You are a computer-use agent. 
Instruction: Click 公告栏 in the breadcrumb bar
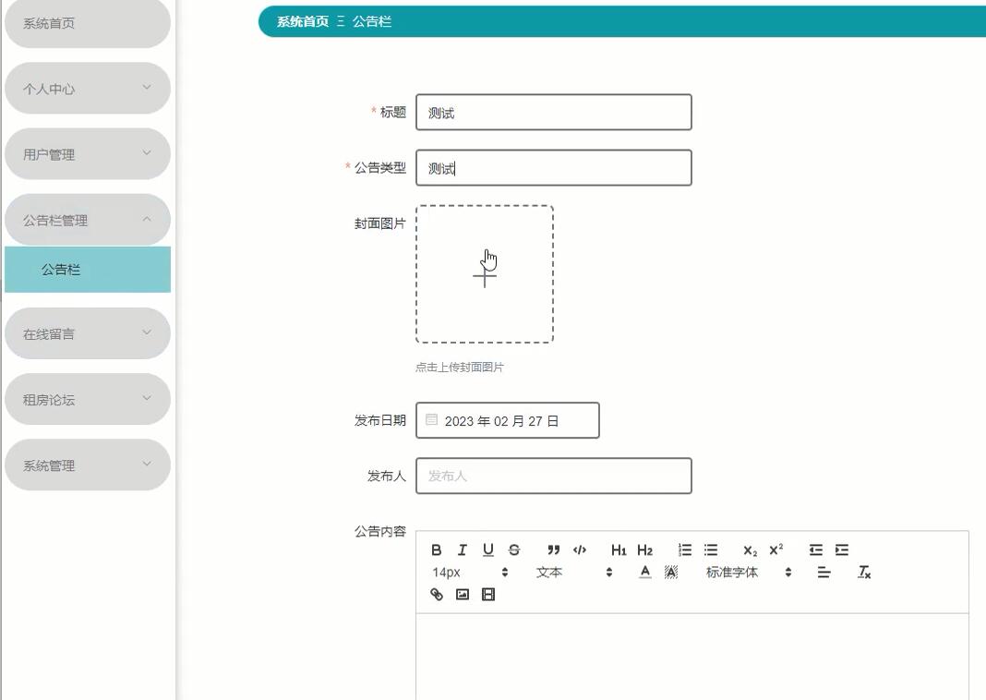pos(372,21)
